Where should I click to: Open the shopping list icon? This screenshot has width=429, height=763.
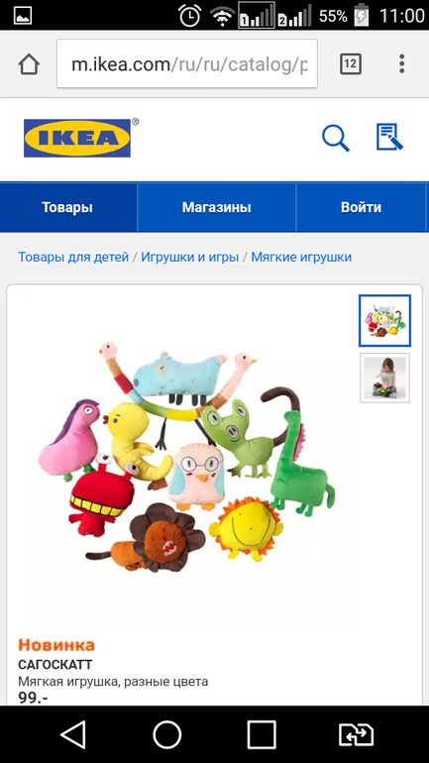(x=390, y=137)
